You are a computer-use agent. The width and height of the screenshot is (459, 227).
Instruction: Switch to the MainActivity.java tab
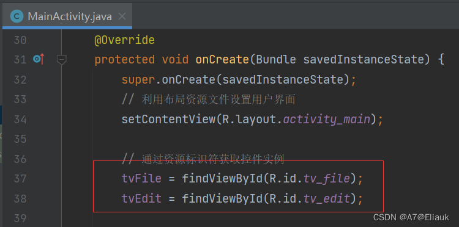tap(67, 16)
